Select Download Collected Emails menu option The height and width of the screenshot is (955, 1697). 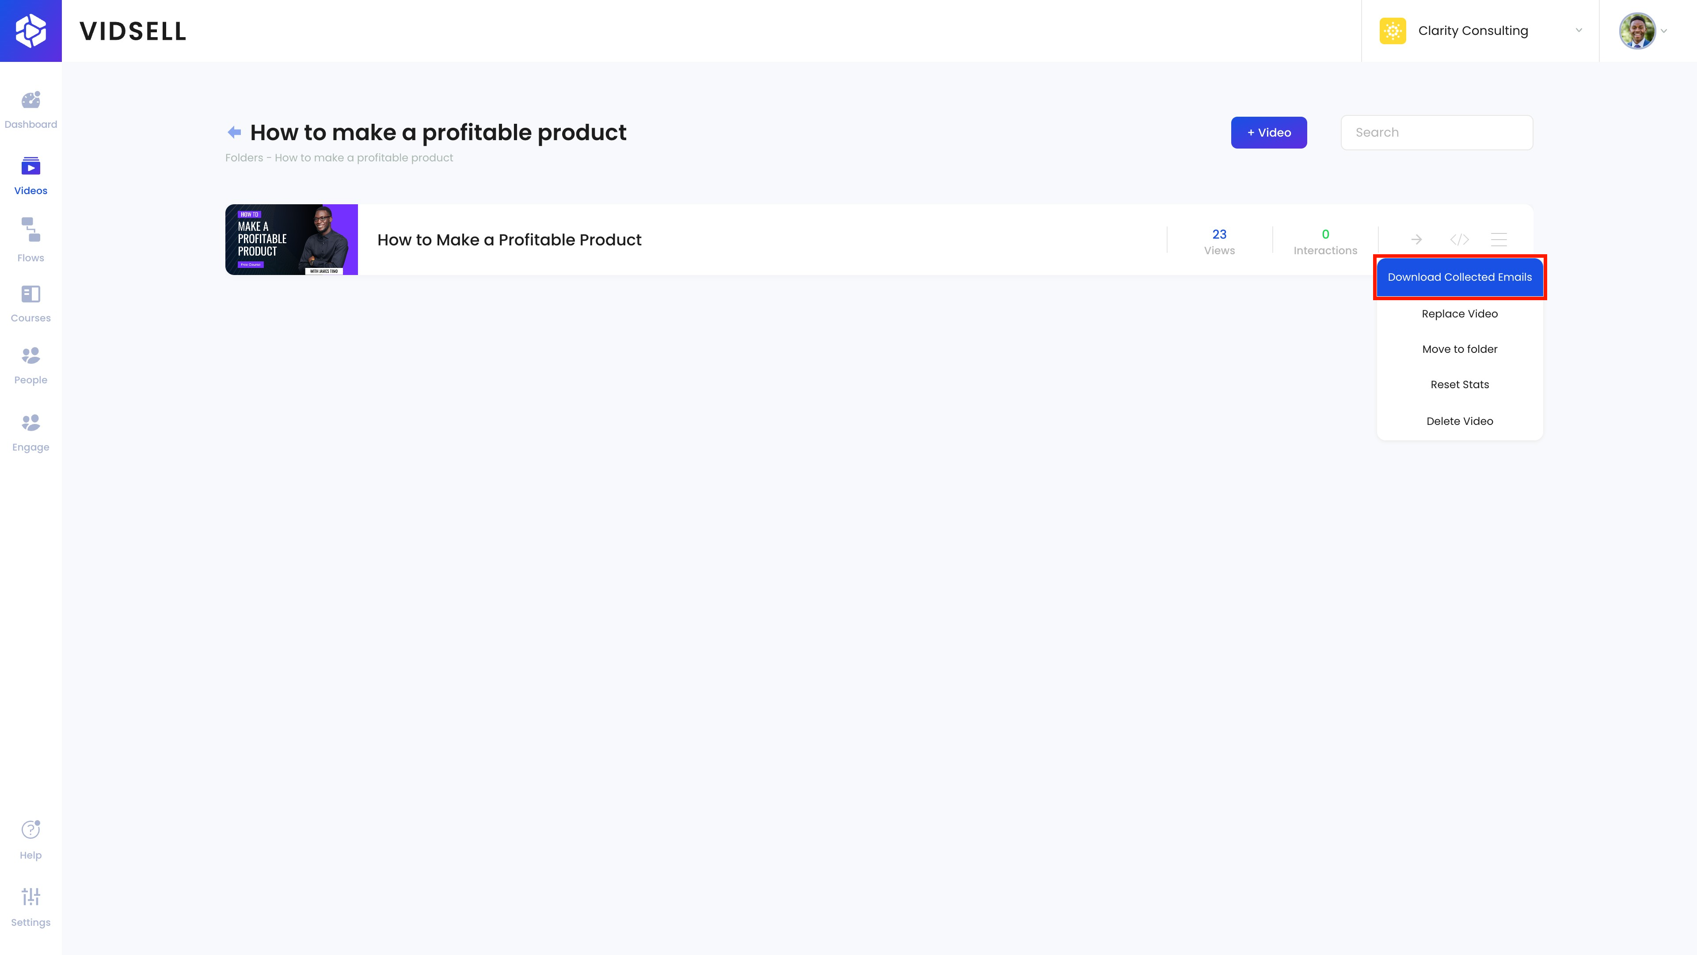(x=1459, y=278)
